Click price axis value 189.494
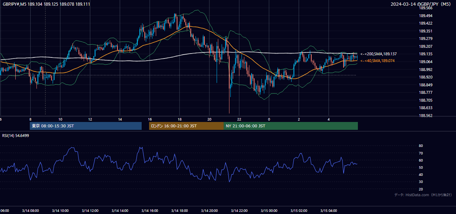 (x=425, y=16)
